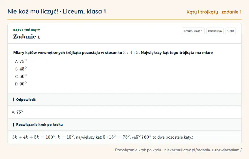Click the parenthetical '45° i 60° to dwa pozostałe kąty'

coord(163,137)
